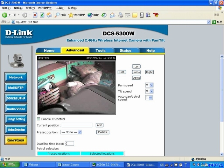Open the DDNS&UPnP sidebar button
This screenshot has width=224, height=168.
point(16,98)
